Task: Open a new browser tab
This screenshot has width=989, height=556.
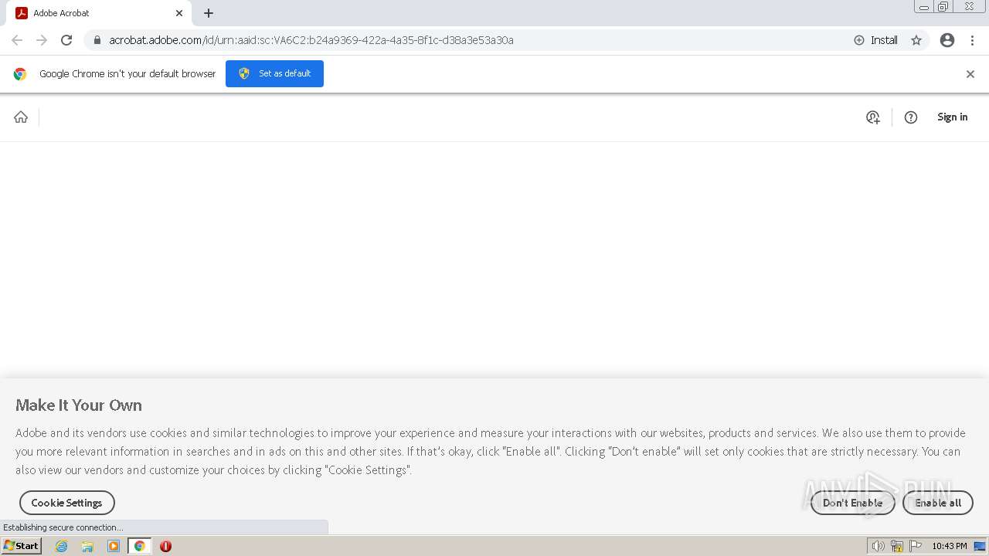Action: pos(209,13)
